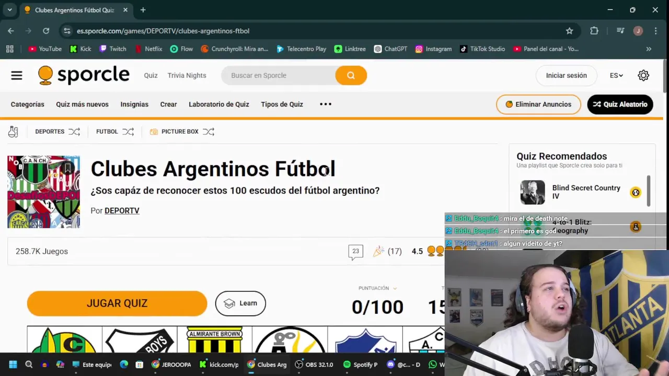
Task: Close the Clubes Argentinos Fútbol tab
Action: coord(125,10)
